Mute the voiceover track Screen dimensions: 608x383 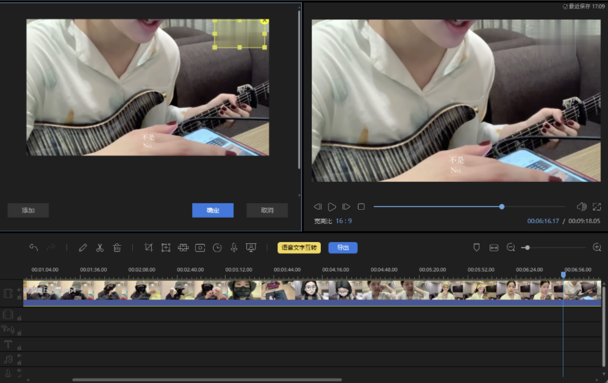coord(19,371)
